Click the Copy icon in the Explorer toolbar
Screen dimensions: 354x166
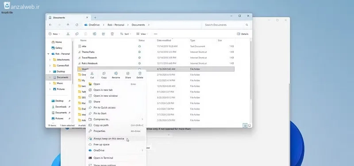(77, 34)
